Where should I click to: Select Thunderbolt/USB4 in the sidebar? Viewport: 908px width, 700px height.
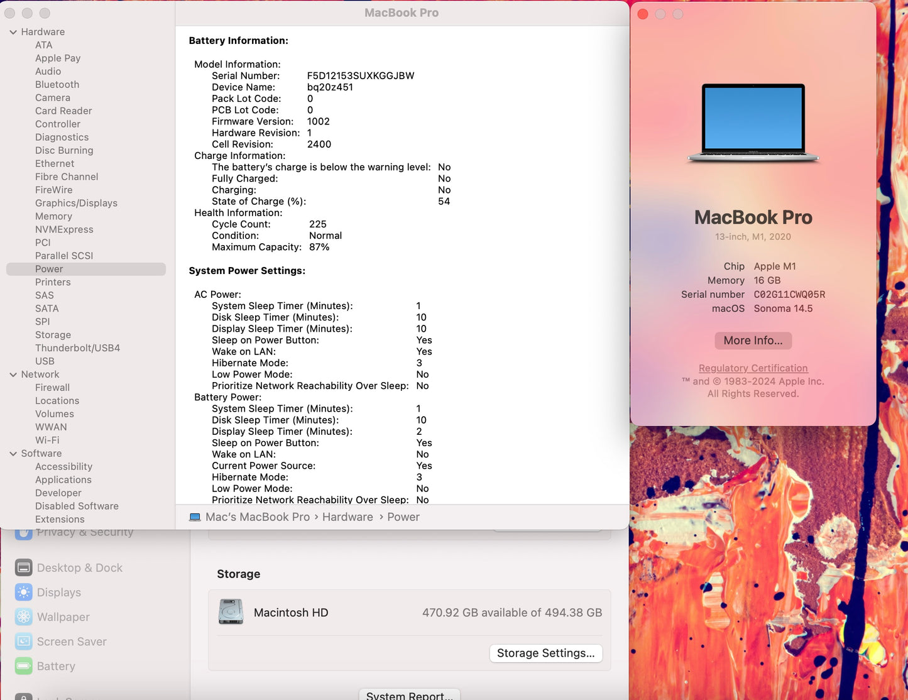click(x=77, y=349)
